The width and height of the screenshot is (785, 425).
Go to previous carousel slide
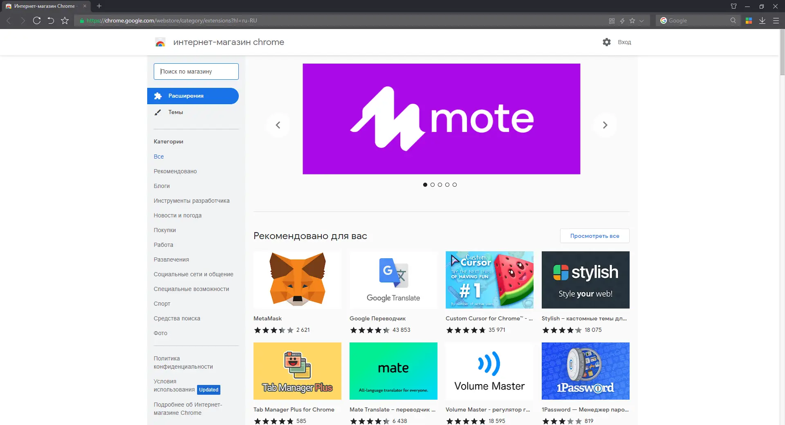(278, 125)
